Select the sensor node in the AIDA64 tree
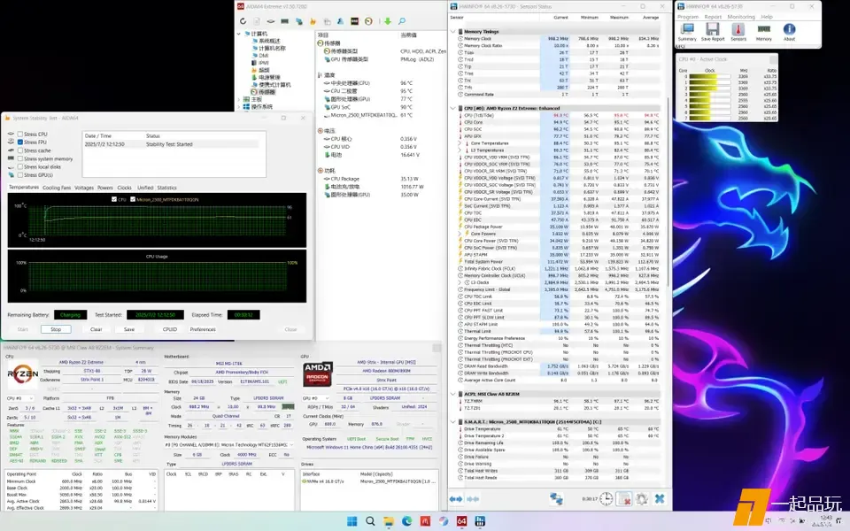The image size is (850, 531). [263, 92]
